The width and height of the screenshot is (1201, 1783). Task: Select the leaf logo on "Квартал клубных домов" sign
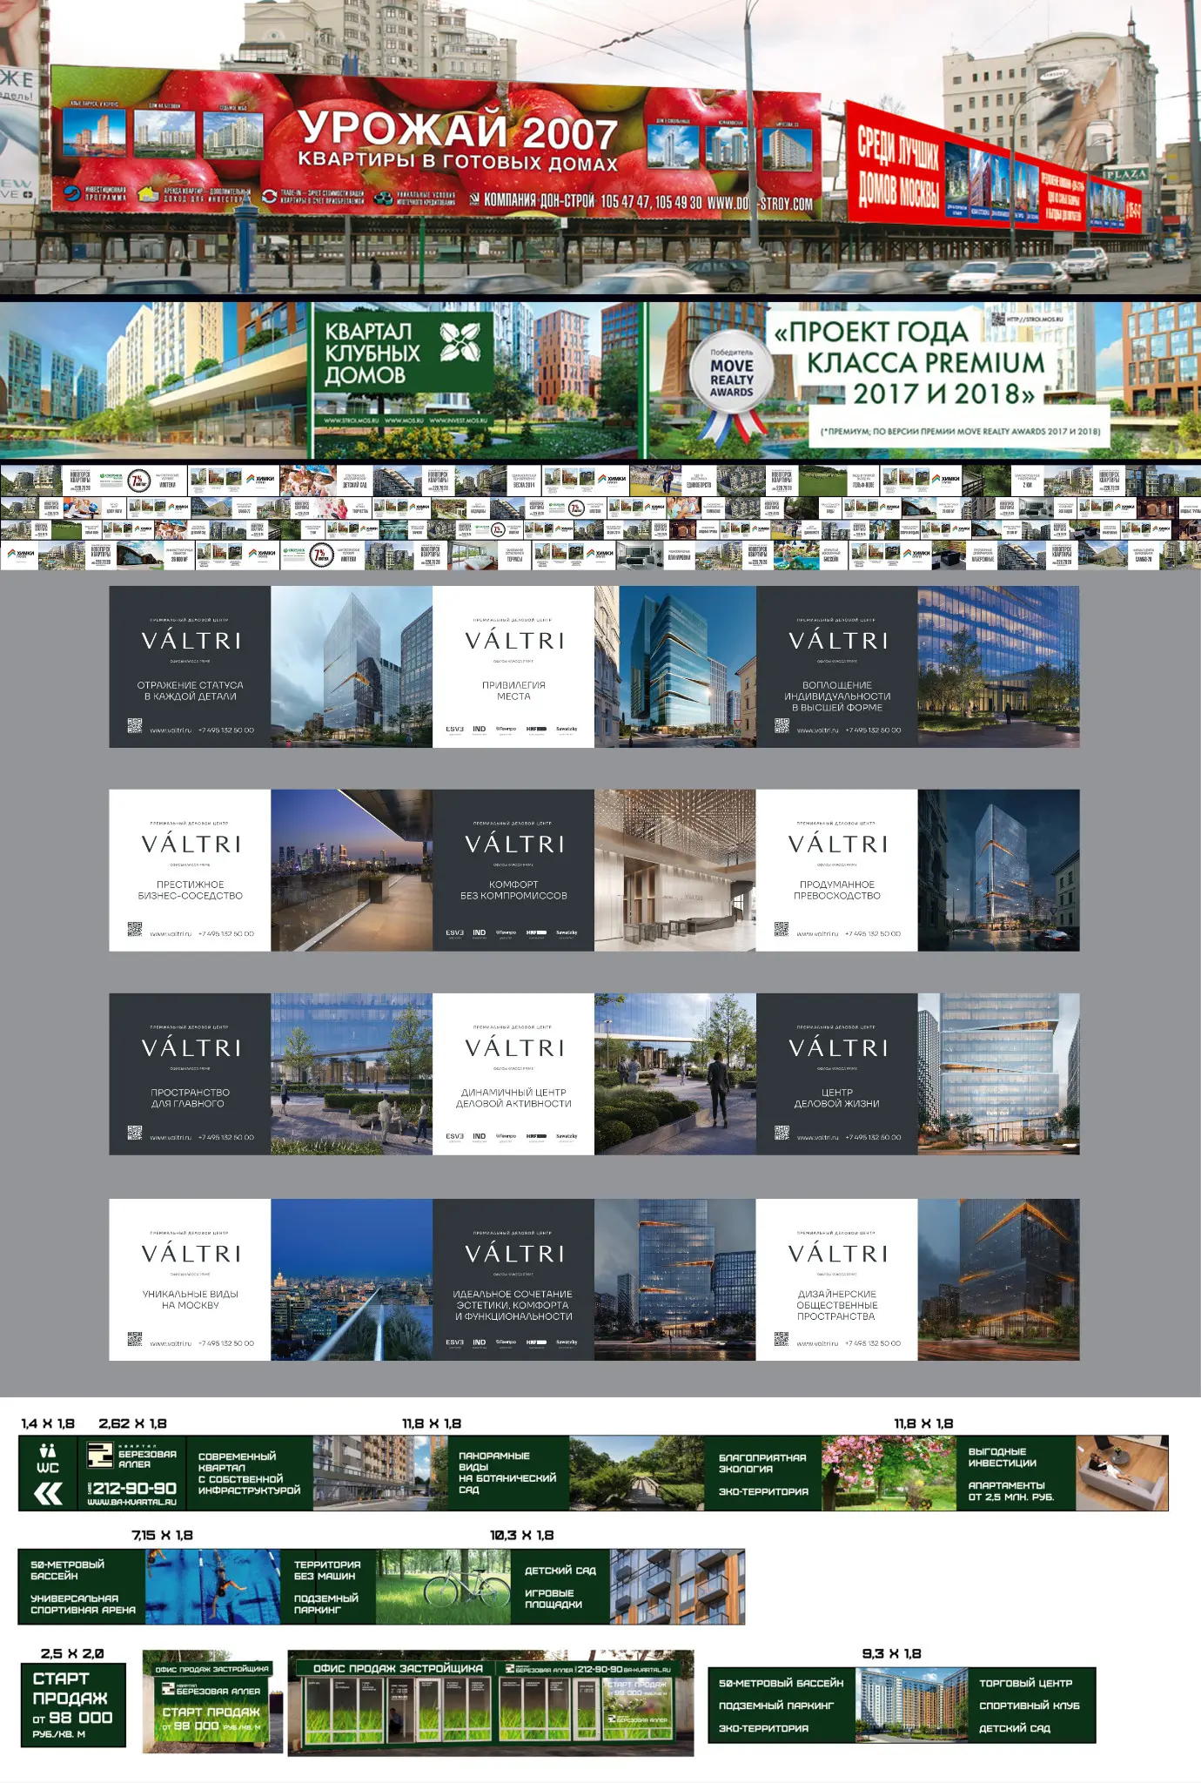tap(460, 341)
